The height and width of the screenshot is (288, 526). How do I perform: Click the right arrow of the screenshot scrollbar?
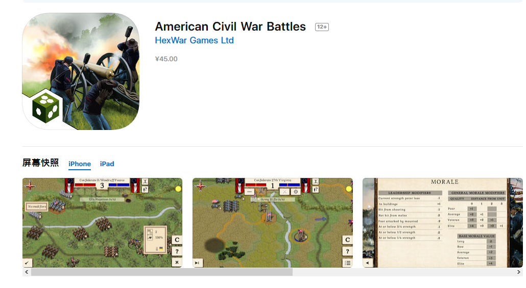(519, 272)
